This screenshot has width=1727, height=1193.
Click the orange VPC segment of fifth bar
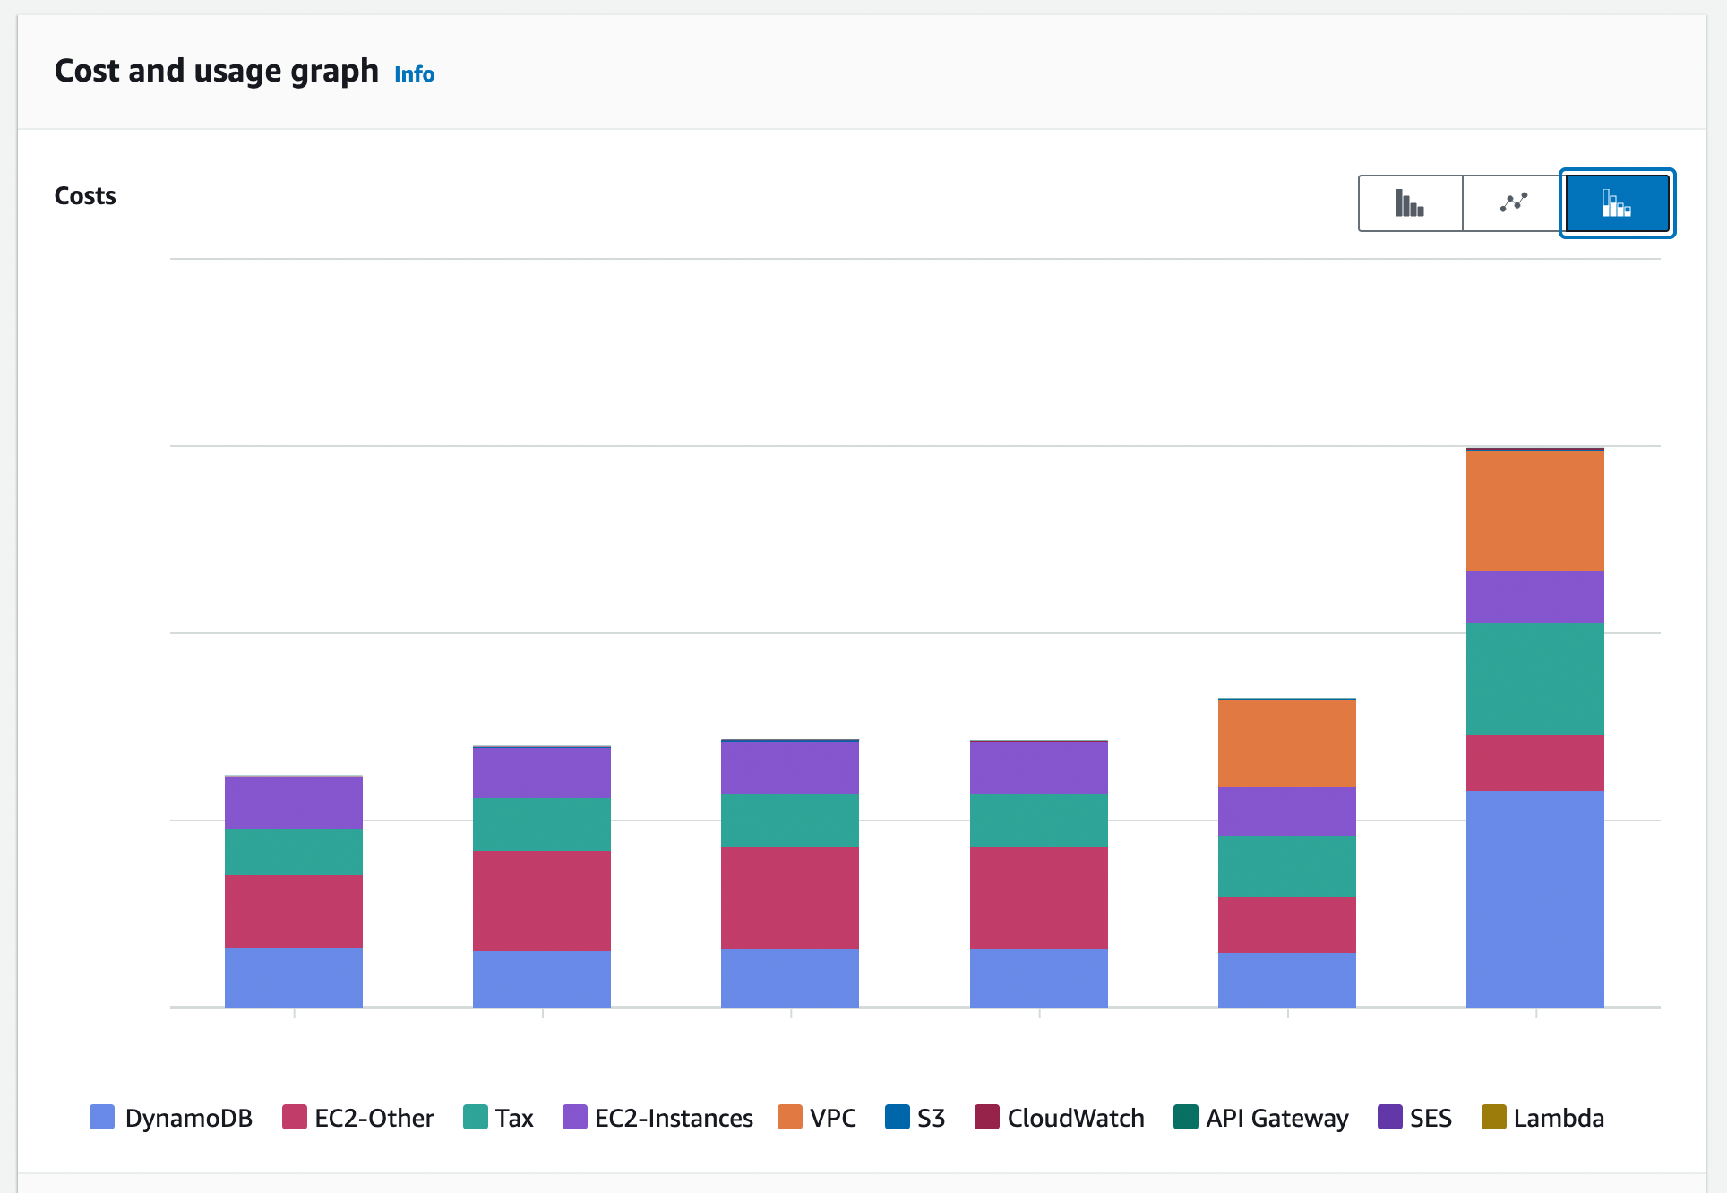click(x=1286, y=743)
